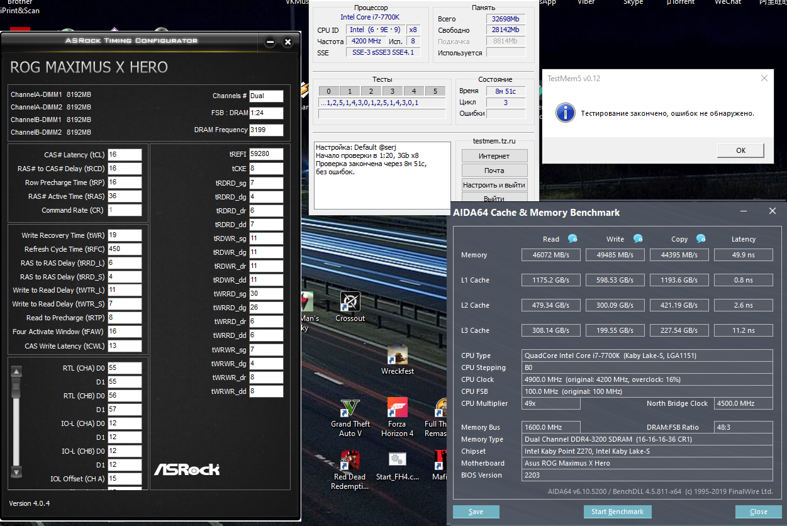Screen dimensions: 787x526
Task: Click test column 5 in TestMem5
Action: (x=435, y=91)
